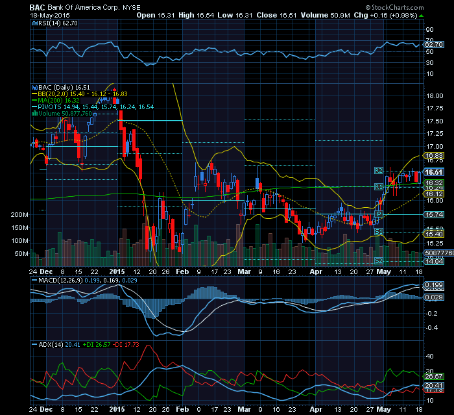Click the ADX(14) 20.41 legend text

(60, 344)
